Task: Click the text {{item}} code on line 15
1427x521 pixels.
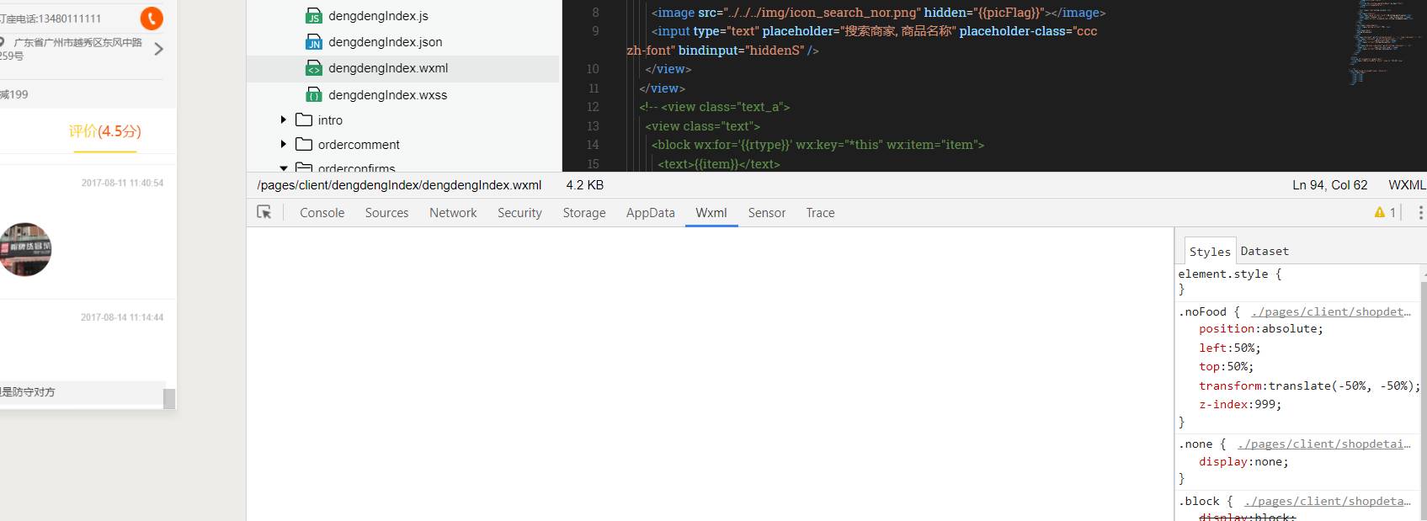Action: 719,164
